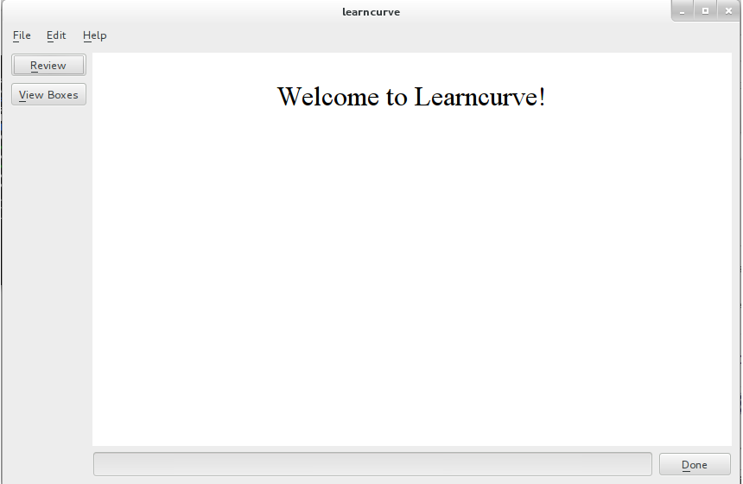Click the Welcome to Learncurve! heading
This screenshot has width=743, height=484.
[x=411, y=97]
